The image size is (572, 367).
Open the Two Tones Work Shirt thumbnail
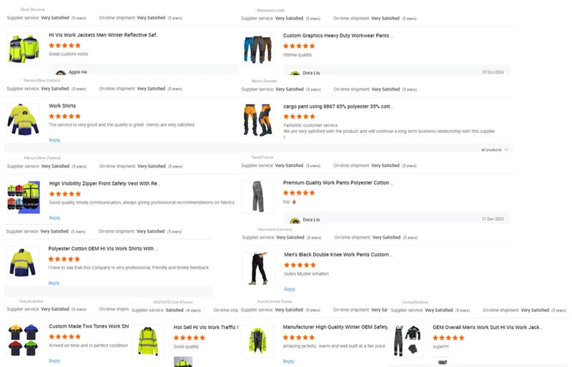tap(24, 340)
